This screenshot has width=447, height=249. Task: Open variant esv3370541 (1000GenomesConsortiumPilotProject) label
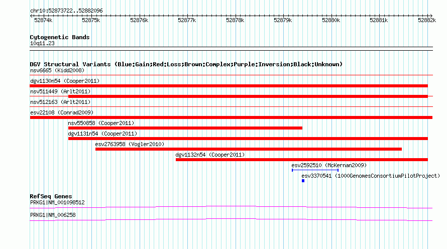click(x=371, y=176)
